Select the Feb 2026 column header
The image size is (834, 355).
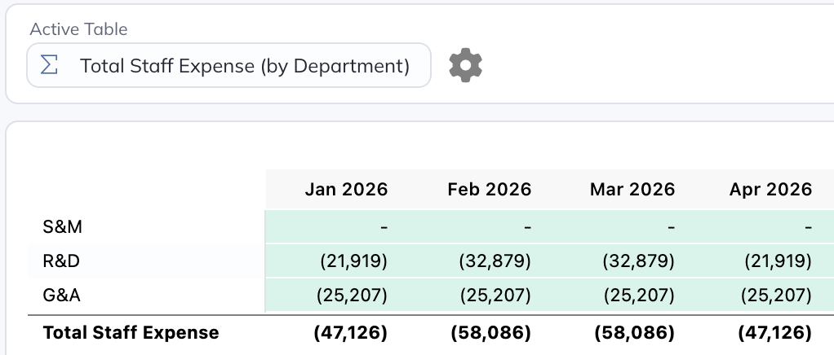click(x=489, y=190)
